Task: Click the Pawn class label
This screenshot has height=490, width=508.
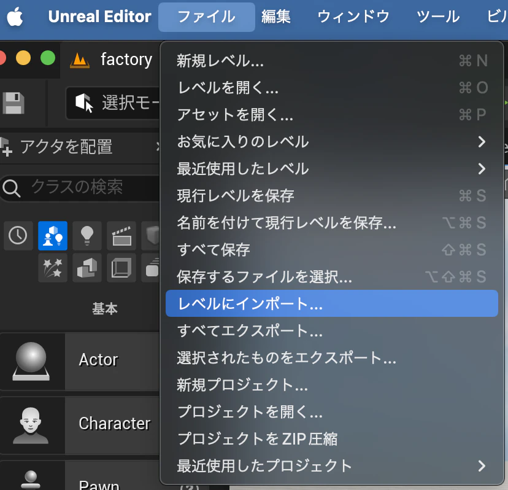Action: (x=99, y=485)
